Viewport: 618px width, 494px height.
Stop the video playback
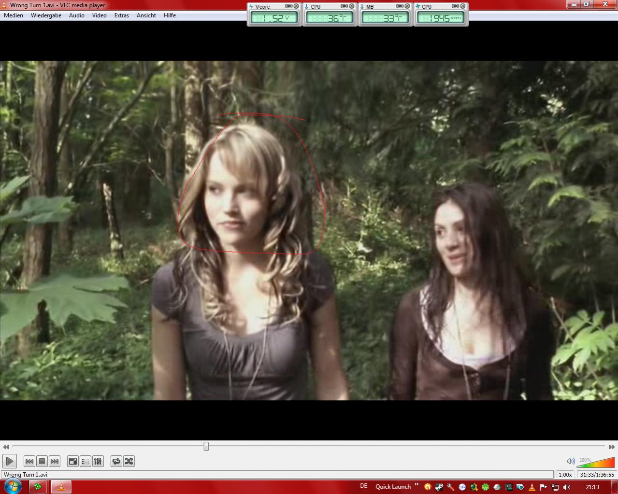pos(42,461)
